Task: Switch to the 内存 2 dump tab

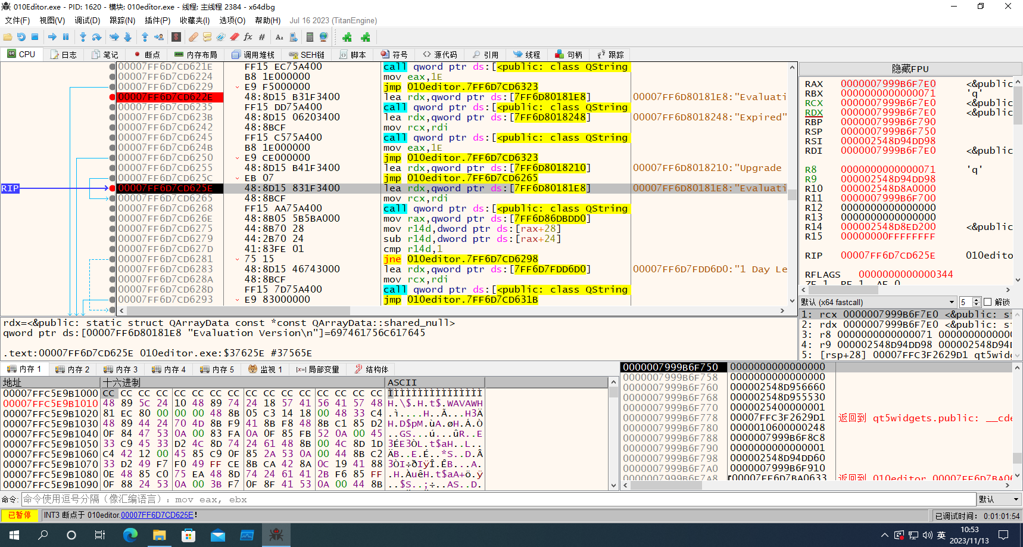Action: tap(73, 369)
